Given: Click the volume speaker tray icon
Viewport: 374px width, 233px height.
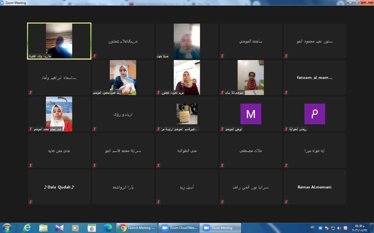Looking at the screenshot, I should pos(339,228).
